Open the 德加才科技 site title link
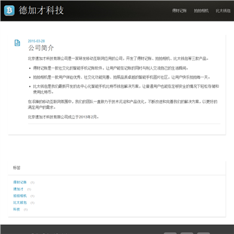Screen dimensions: 234x234 (41, 10)
